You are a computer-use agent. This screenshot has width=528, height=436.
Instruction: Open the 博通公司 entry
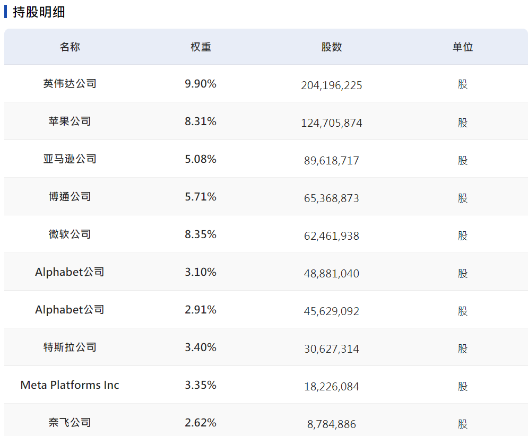coord(70,197)
